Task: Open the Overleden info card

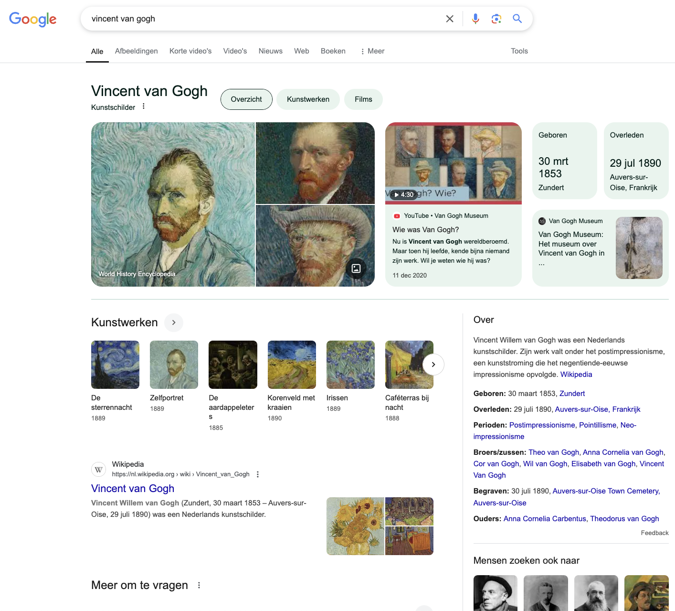Action: tap(636, 161)
